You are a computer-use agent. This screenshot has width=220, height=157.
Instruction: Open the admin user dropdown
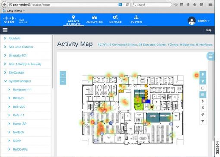(199, 21)
